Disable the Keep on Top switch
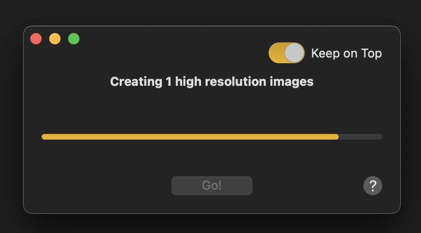This screenshot has height=233, width=421. coord(286,53)
